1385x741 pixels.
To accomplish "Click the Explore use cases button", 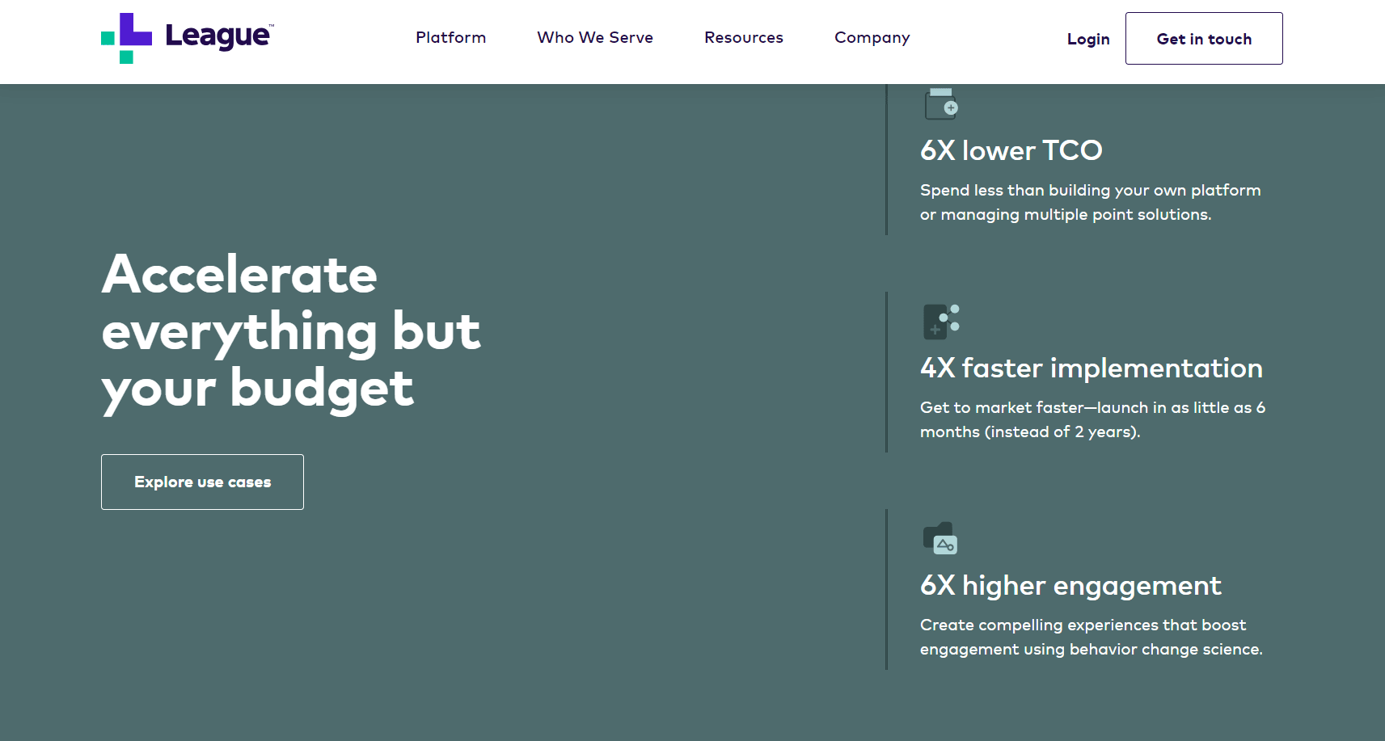I will click(x=202, y=482).
